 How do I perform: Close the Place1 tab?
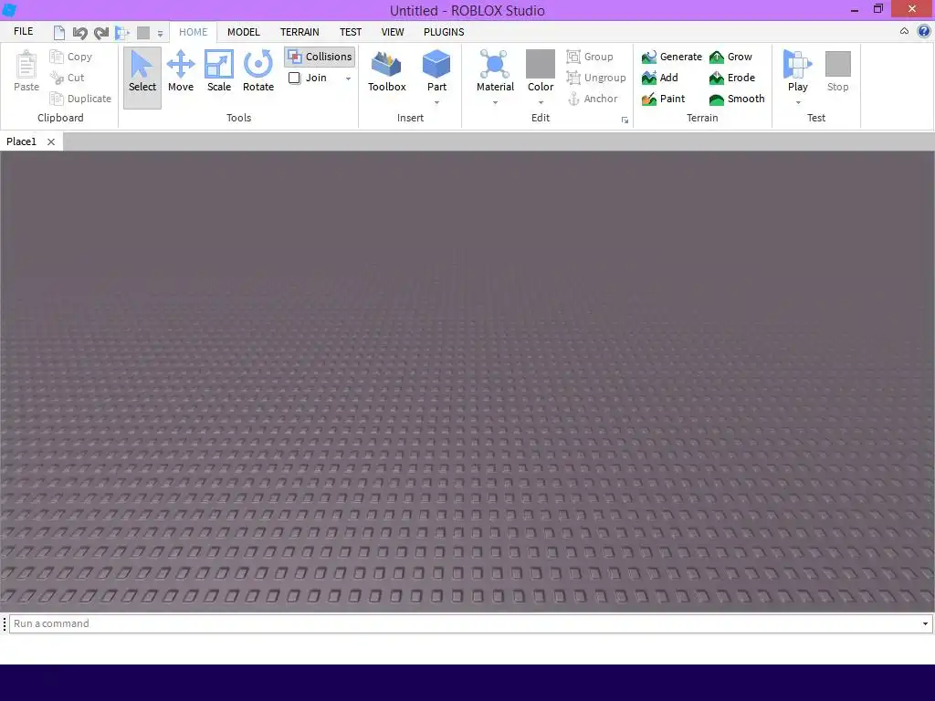pyautogui.click(x=51, y=141)
